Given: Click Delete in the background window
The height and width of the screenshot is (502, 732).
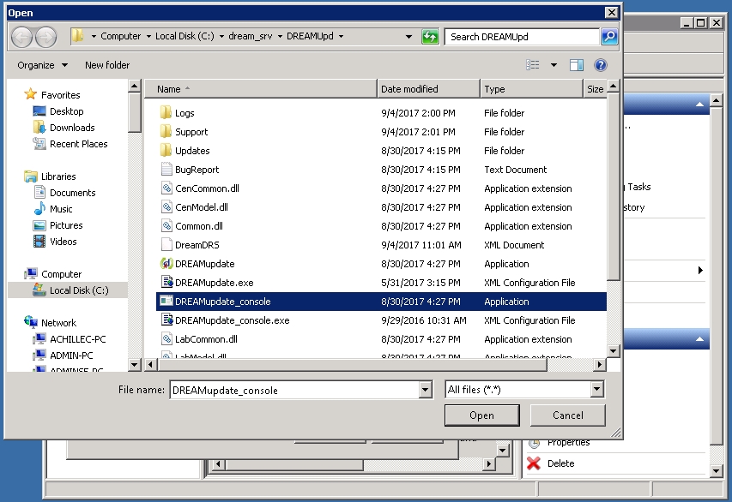Looking at the screenshot, I should pyautogui.click(x=560, y=463).
